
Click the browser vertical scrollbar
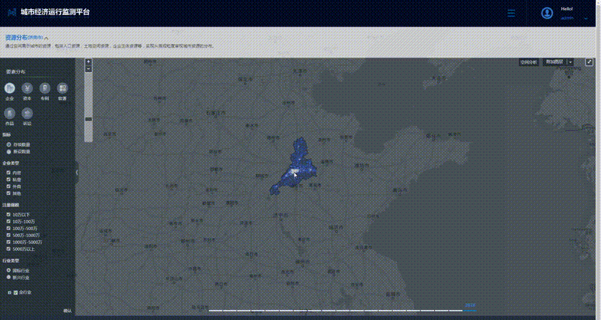click(599, 160)
